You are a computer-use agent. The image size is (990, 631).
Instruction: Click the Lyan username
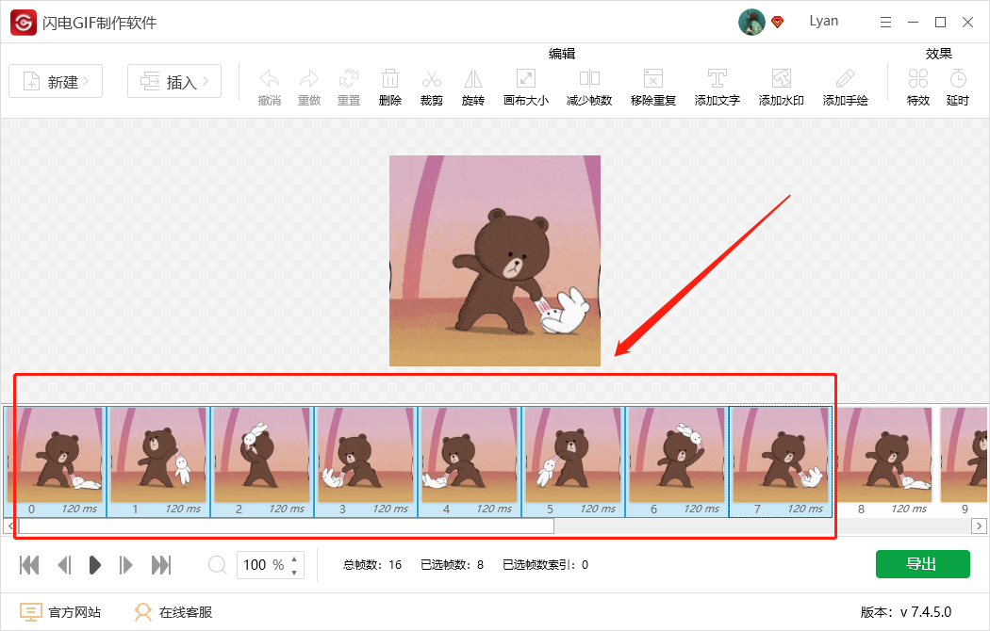pos(824,21)
